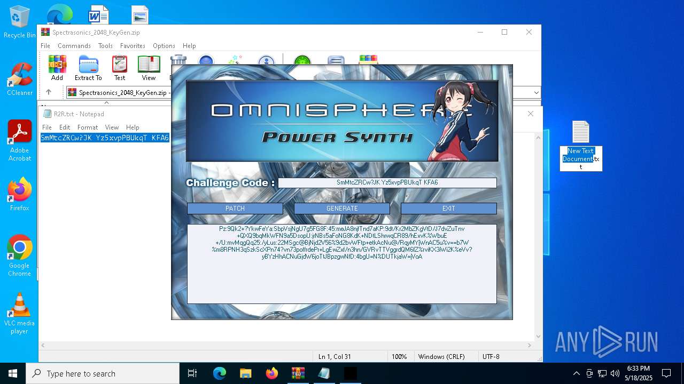This screenshot has width=684, height=384.
Task: Open the notification center icon
Action: (x=666, y=373)
